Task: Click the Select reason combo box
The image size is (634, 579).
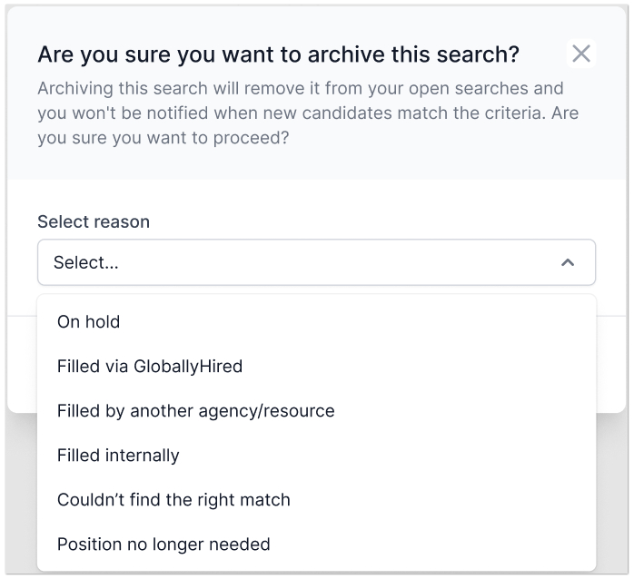Action: point(316,262)
